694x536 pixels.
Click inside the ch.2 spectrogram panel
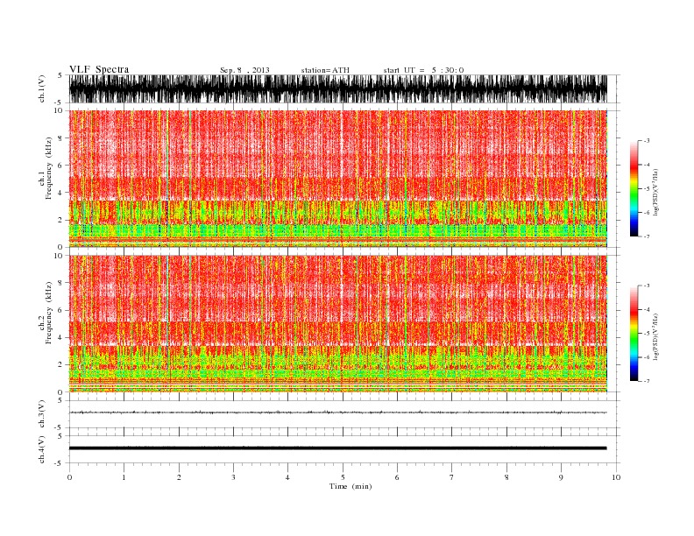pyautogui.click(x=337, y=324)
